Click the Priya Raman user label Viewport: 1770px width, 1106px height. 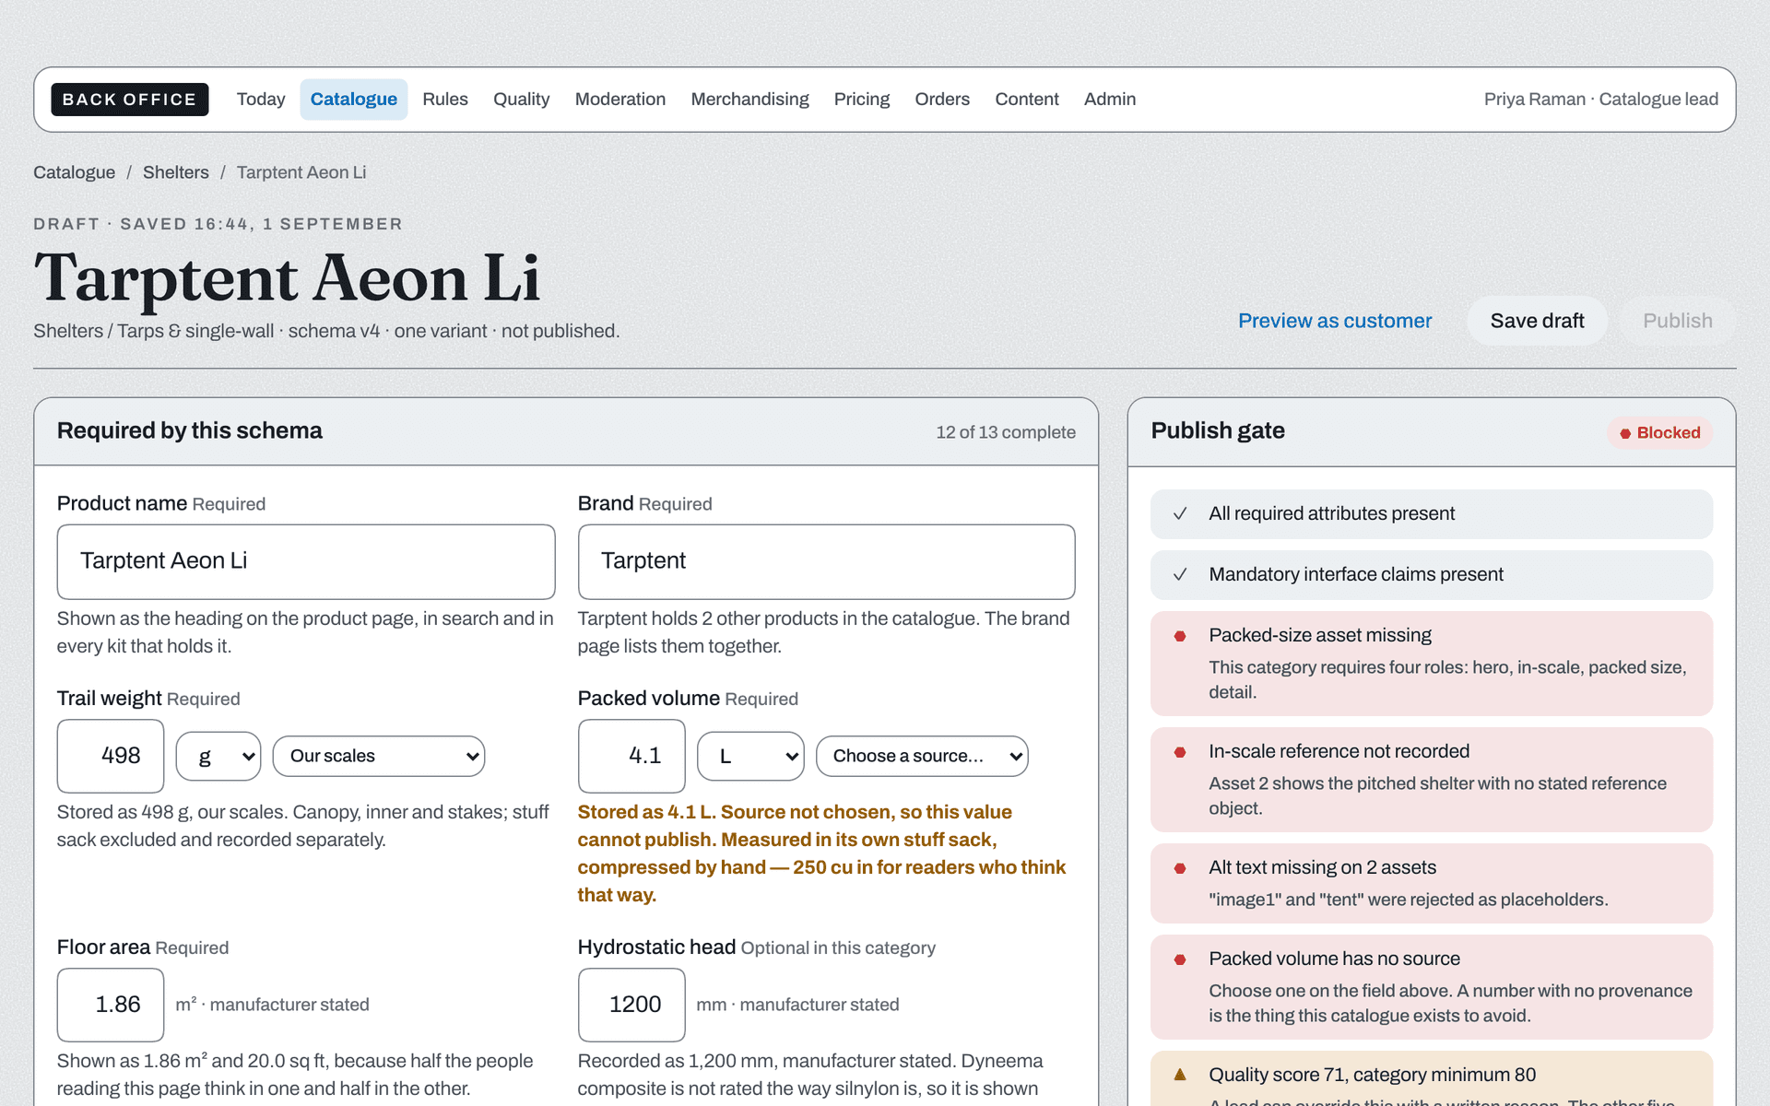pyautogui.click(x=1601, y=100)
